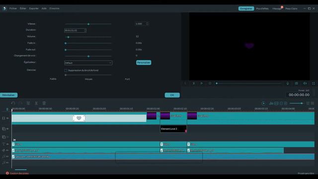Screen dimensions: 318x179
Task: Click the music clip in the bottom audio track
Action: point(163,157)
